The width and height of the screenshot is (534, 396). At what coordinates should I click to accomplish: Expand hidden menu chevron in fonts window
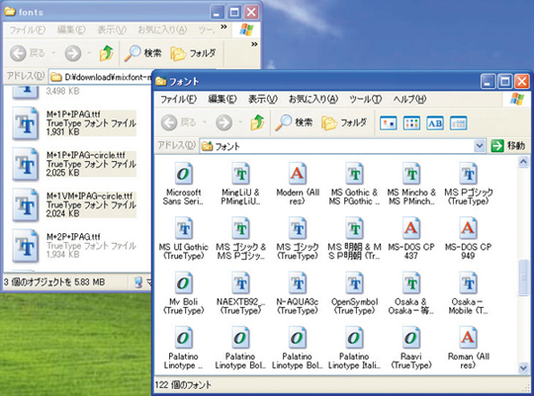[x=223, y=27]
